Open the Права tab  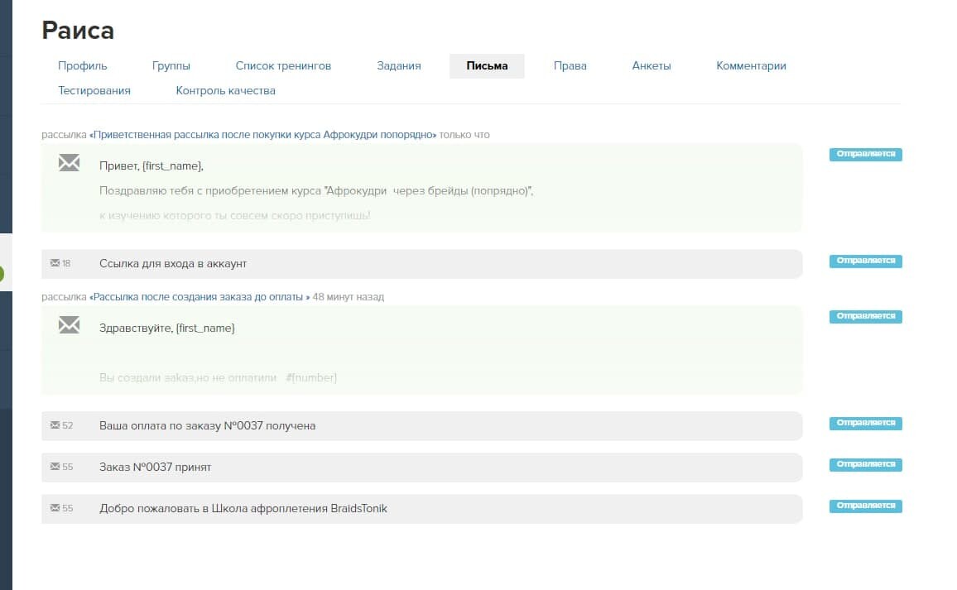(x=570, y=66)
